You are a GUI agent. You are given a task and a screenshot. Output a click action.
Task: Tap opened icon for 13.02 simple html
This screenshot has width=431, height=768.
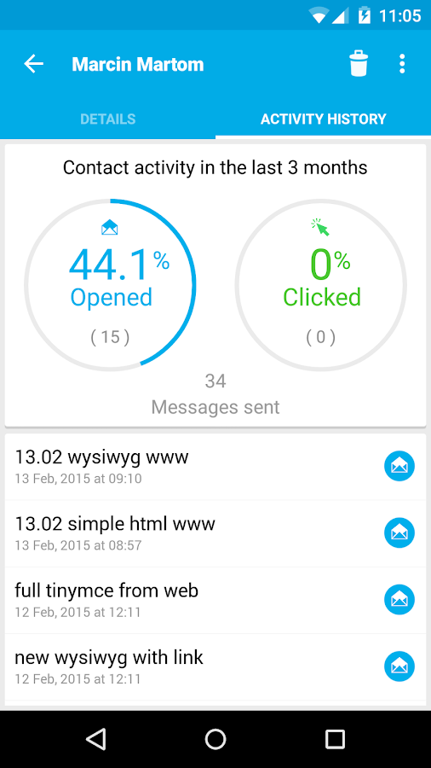[x=399, y=532]
